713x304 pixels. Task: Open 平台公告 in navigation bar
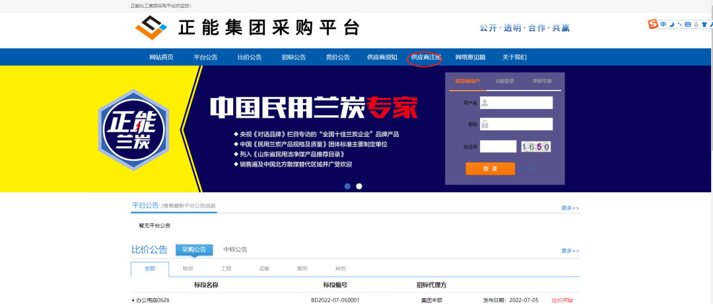[x=205, y=57]
